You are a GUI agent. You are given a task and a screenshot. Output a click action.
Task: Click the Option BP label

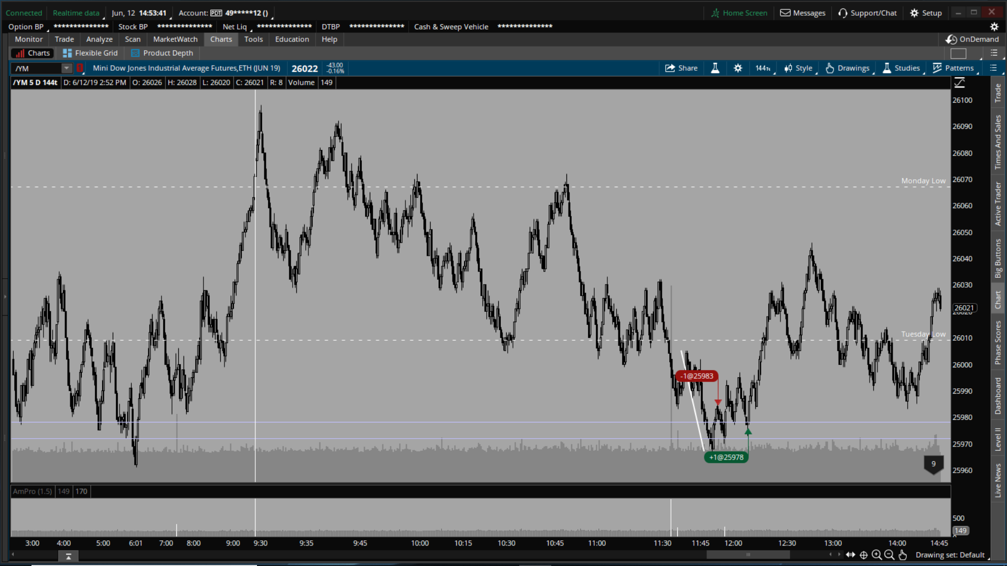point(26,27)
